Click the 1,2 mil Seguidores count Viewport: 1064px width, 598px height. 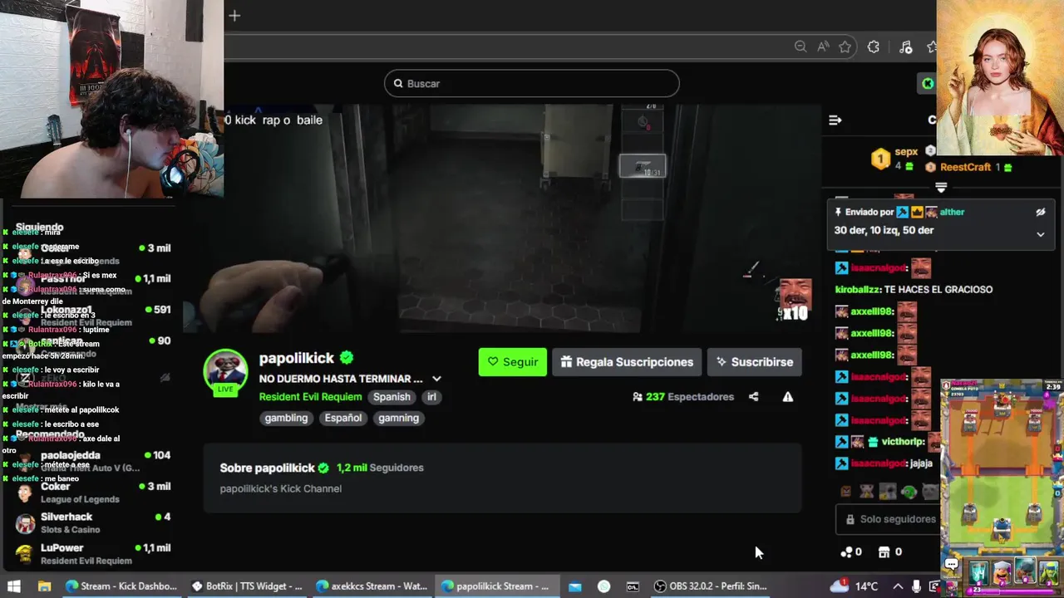coord(380,468)
